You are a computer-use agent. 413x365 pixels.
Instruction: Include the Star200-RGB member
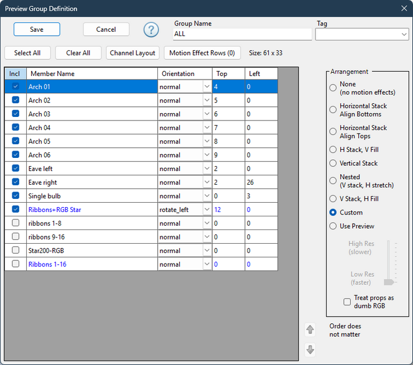tap(16, 250)
